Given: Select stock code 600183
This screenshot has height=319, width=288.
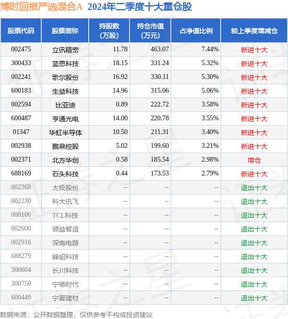Looking at the screenshot, I should click(21, 90).
